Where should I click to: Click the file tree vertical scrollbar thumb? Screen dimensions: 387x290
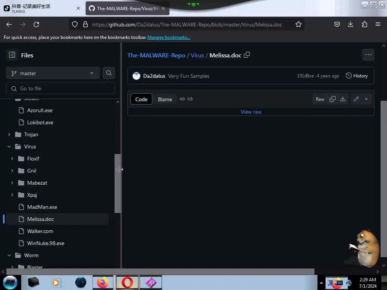coord(118,183)
